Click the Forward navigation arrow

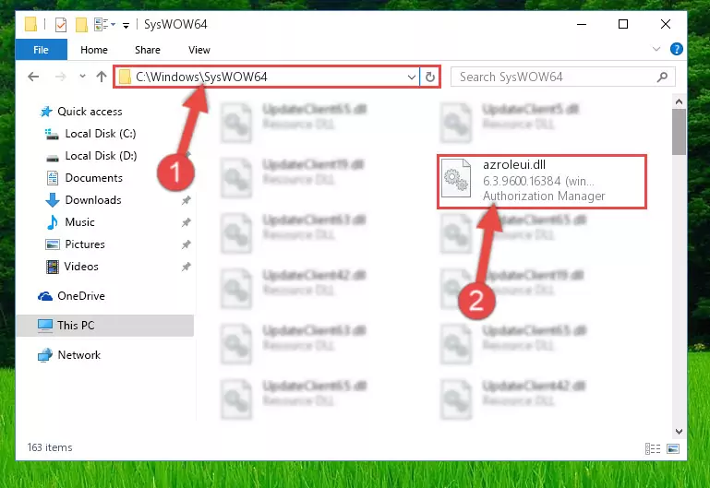[60, 77]
